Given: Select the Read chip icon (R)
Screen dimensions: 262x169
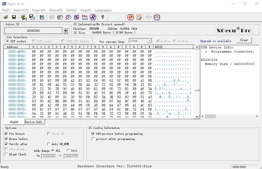Looking at the screenshot, I should point(93,17).
